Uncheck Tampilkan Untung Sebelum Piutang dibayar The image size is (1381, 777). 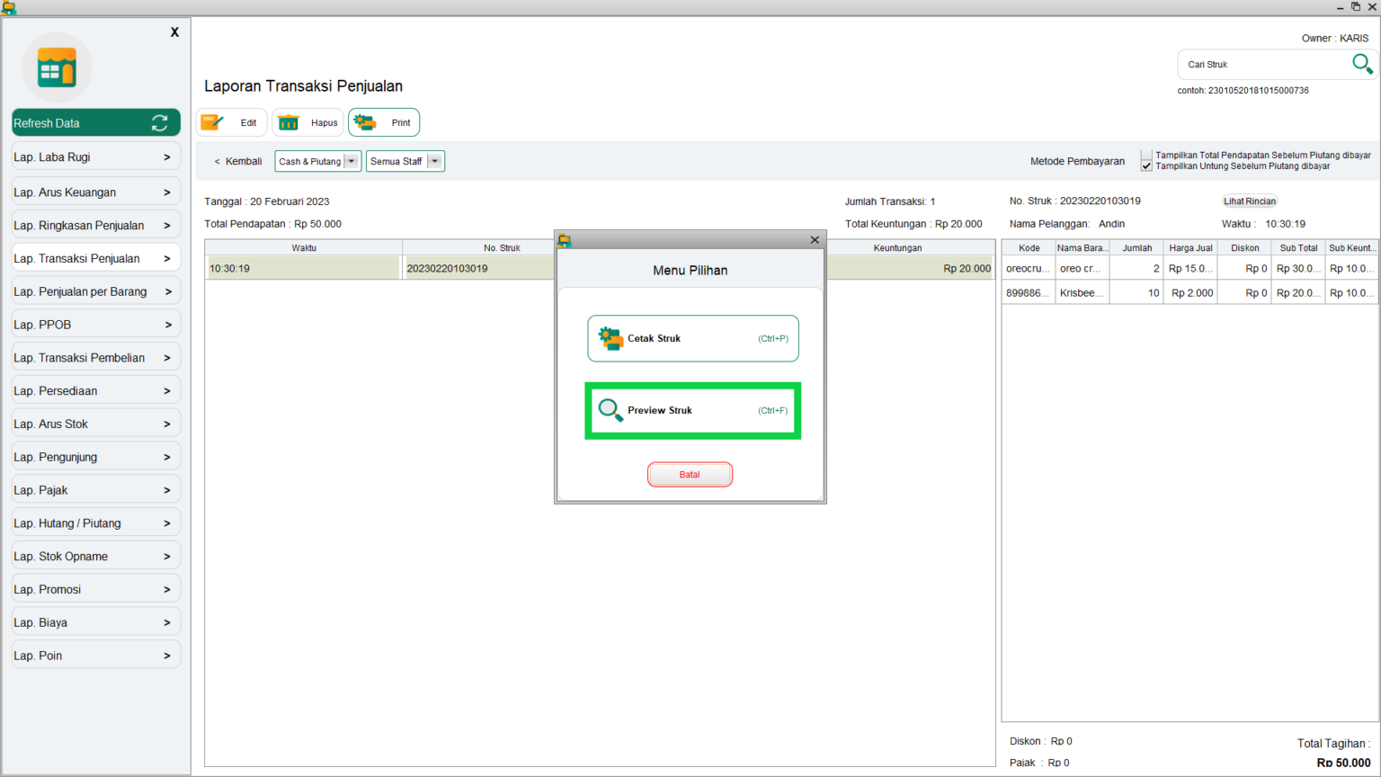coord(1146,166)
